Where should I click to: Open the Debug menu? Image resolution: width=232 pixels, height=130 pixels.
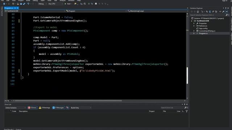[35, 1]
